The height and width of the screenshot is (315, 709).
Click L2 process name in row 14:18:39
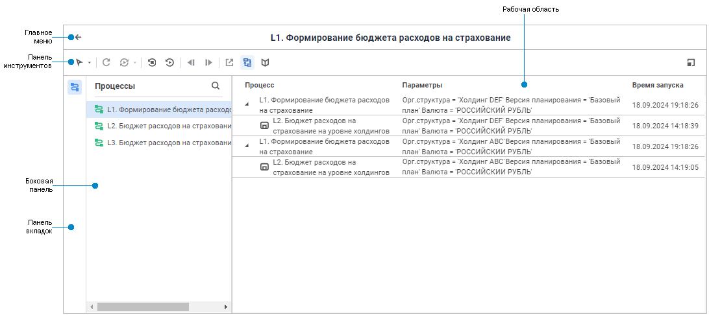coord(331,126)
